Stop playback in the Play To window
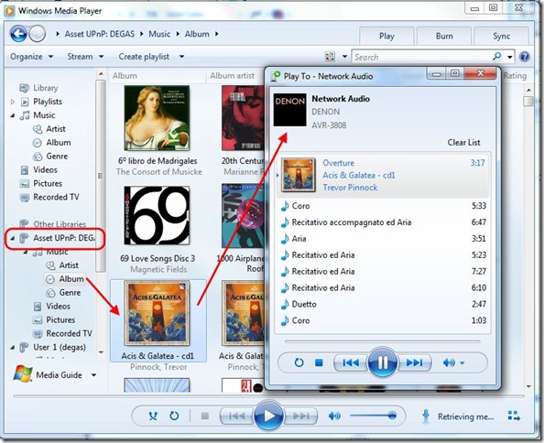 coord(319,363)
